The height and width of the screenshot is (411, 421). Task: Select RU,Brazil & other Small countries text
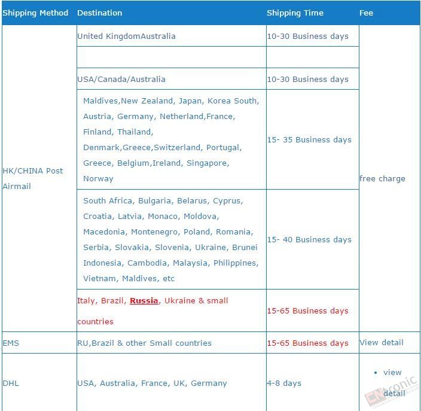tap(144, 343)
